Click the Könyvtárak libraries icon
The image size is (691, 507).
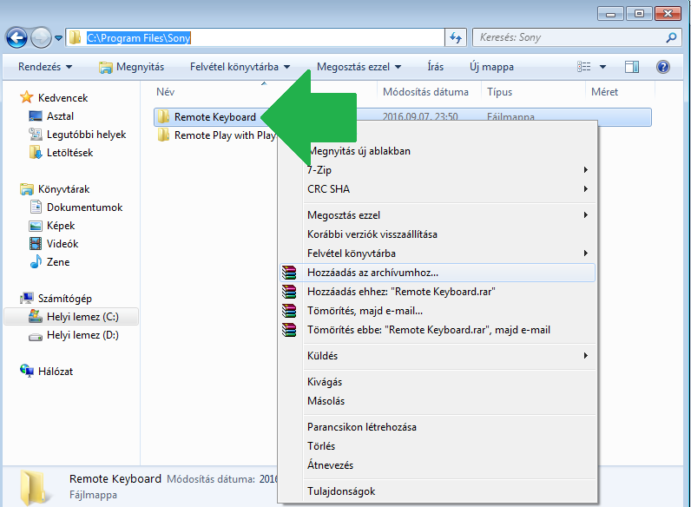coord(26,189)
